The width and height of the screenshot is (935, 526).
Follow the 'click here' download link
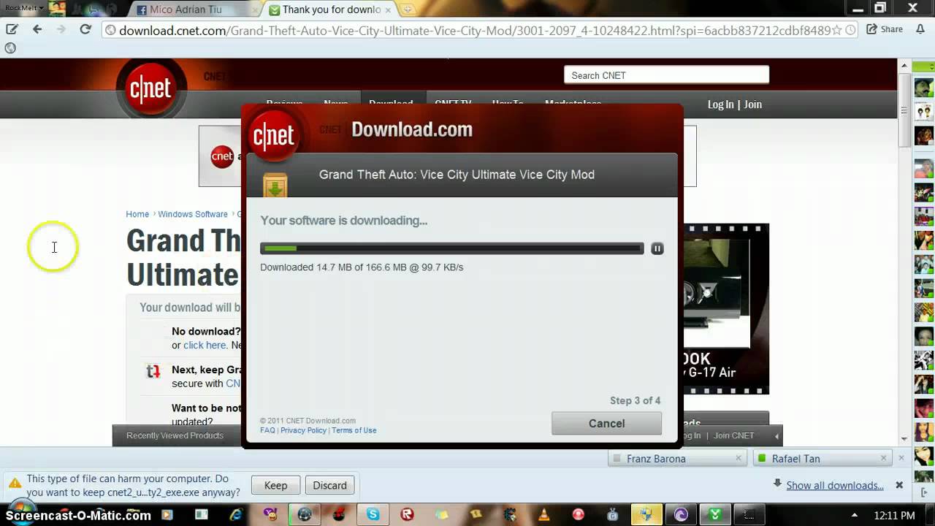(205, 345)
